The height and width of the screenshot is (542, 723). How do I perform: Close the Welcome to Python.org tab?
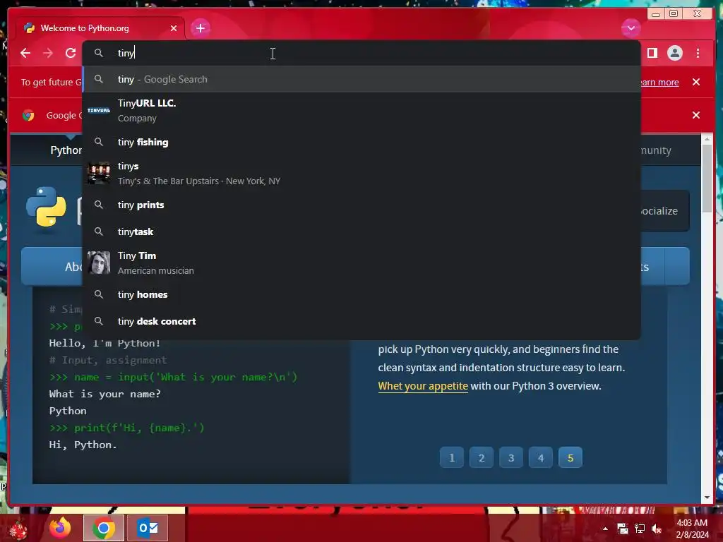tap(174, 28)
